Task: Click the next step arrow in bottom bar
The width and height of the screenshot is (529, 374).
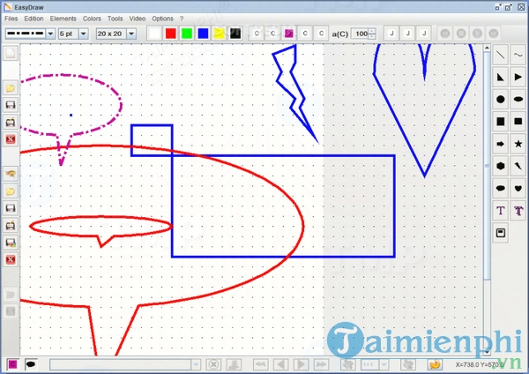Action: [301, 364]
